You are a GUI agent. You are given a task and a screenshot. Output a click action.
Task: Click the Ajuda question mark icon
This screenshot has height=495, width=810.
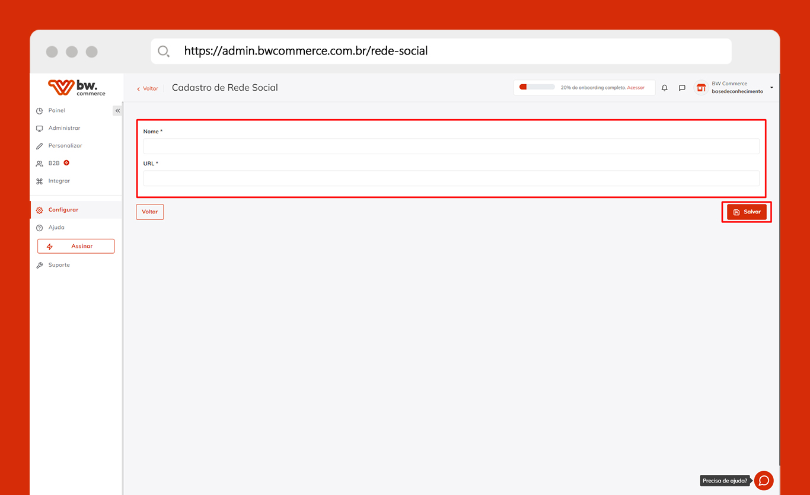coord(40,228)
